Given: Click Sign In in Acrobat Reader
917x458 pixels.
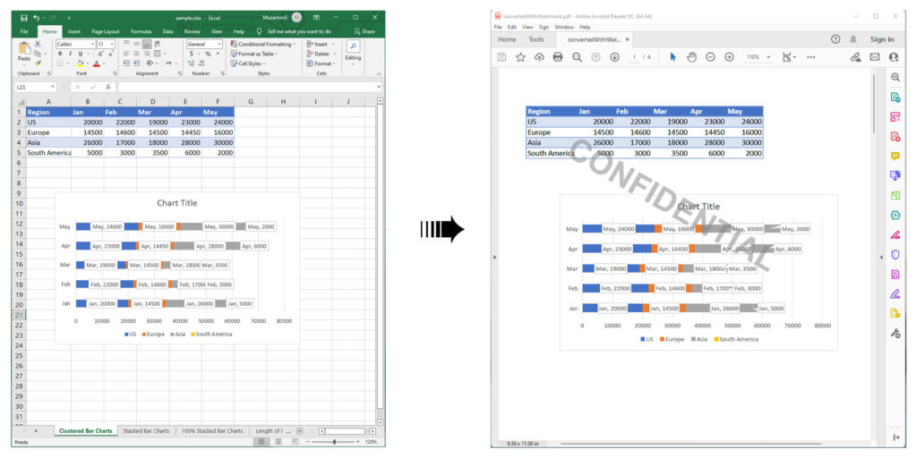Looking at the screenshot, I should click(x=882, y=39).
